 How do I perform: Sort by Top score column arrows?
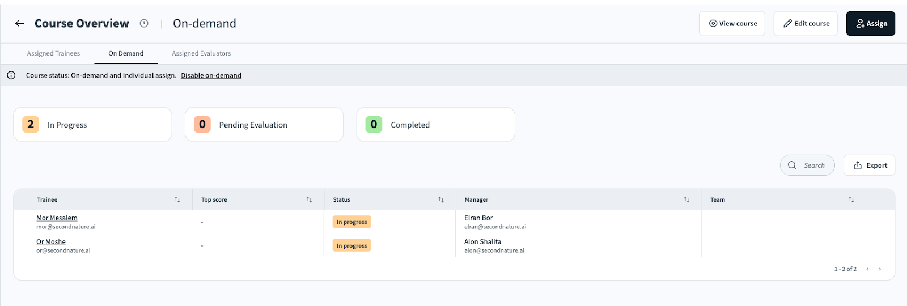[309, 199]
